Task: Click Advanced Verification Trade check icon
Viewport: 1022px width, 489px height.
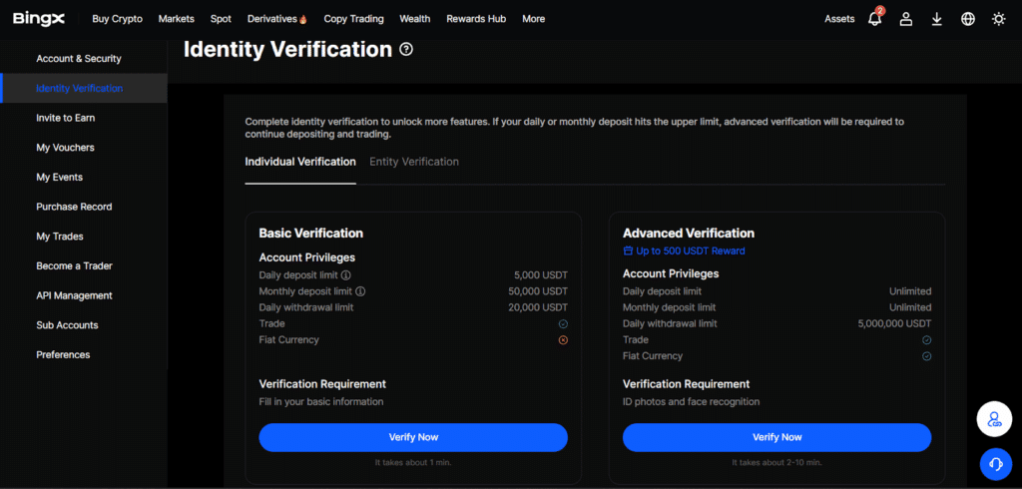Action: 927,340
